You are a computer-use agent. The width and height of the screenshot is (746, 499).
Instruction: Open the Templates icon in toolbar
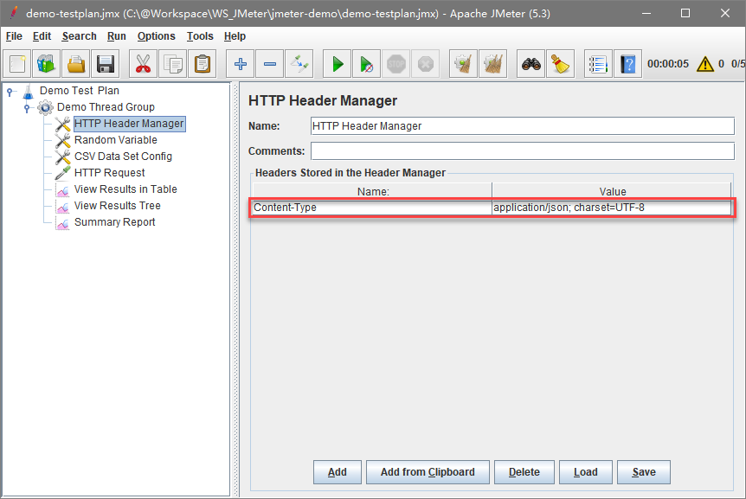point(46,64)
